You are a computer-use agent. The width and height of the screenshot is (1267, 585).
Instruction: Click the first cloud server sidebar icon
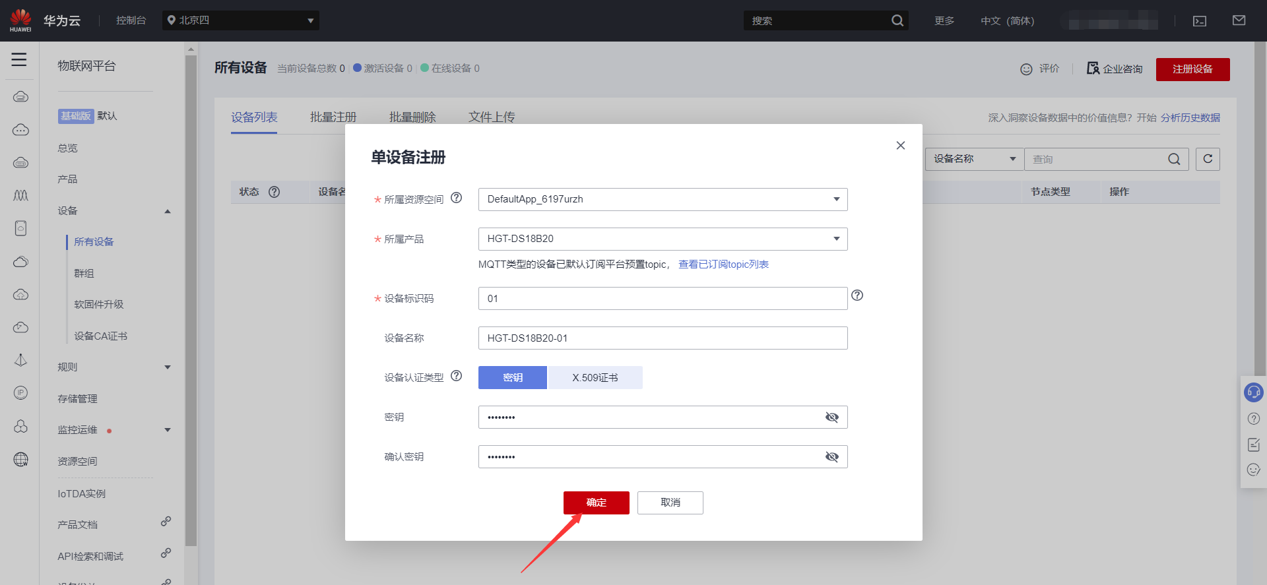tap(20, 97)
